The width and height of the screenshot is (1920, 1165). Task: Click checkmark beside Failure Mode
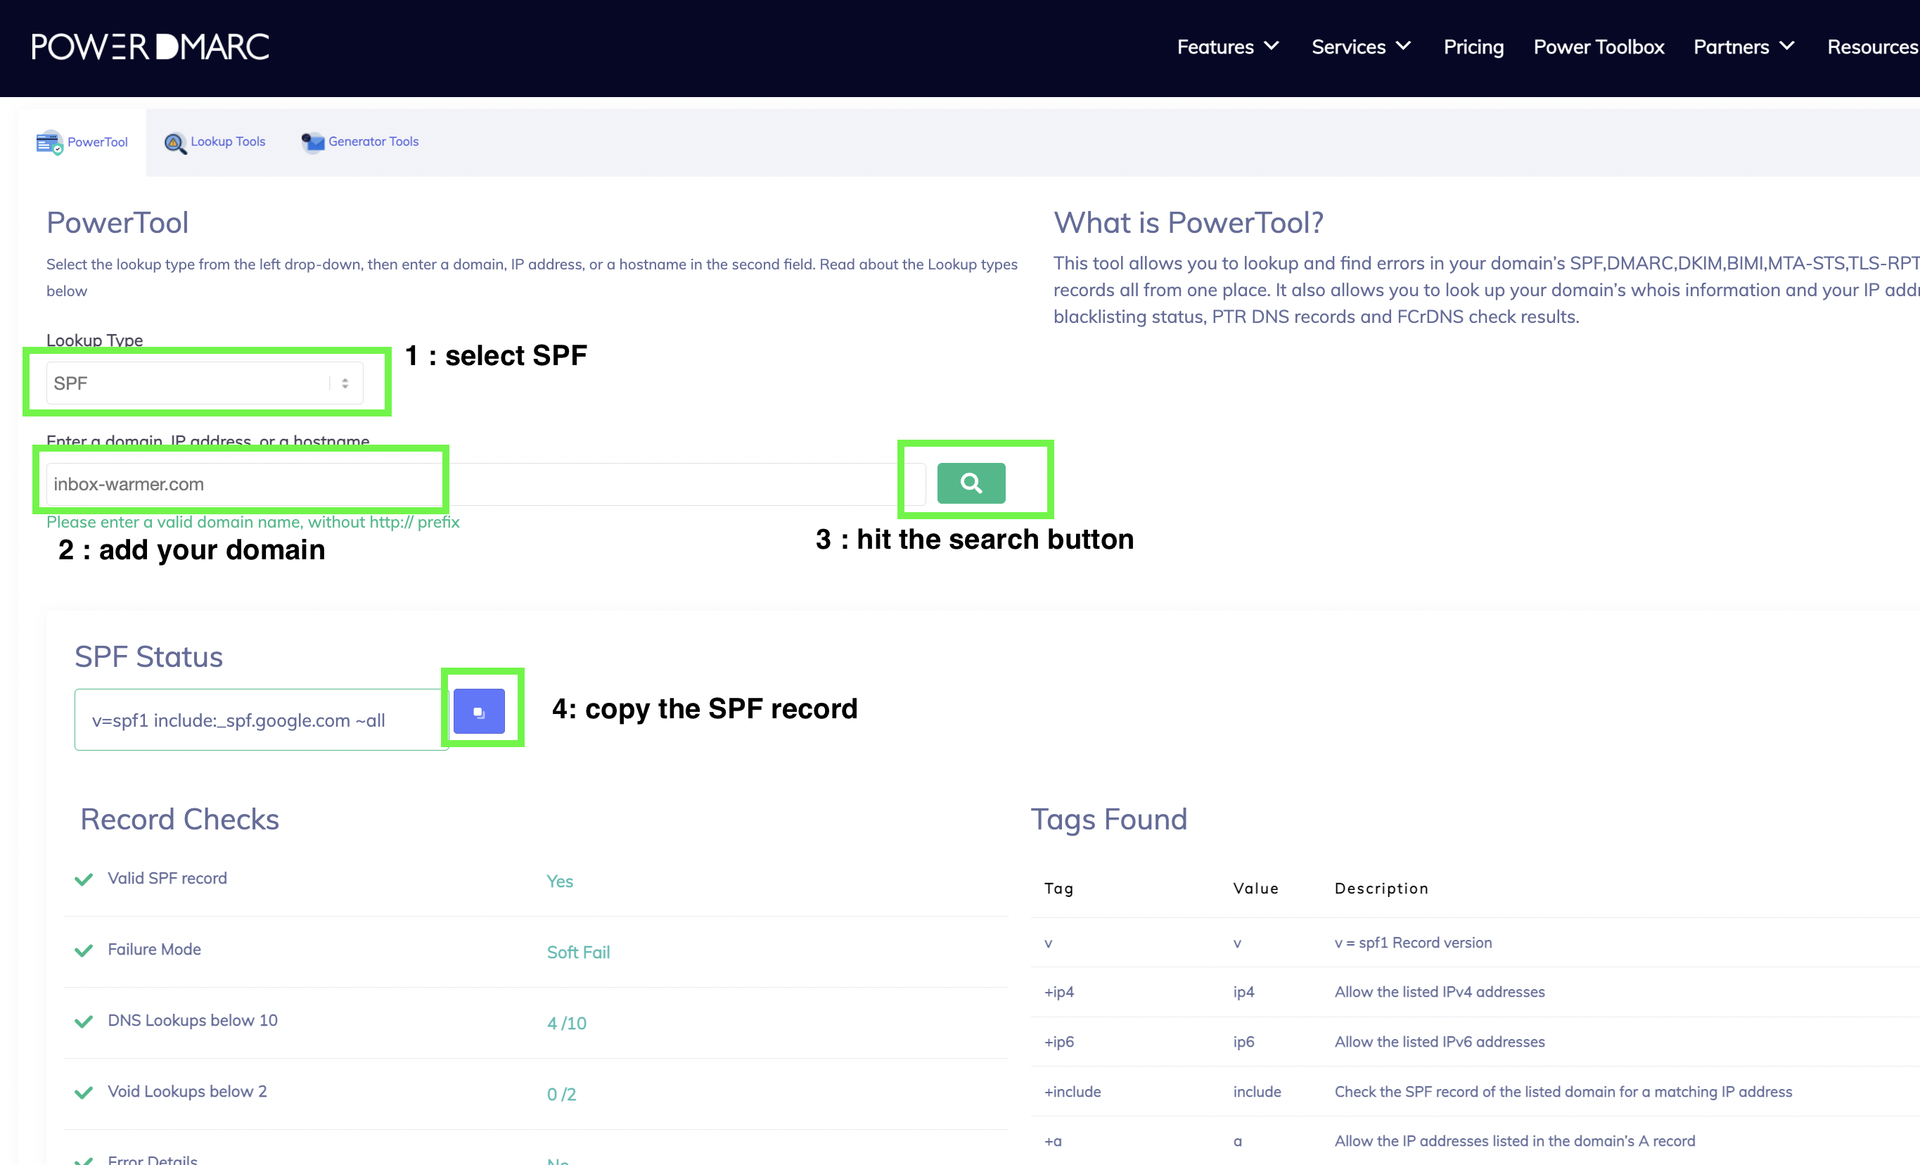pos(84,950)
